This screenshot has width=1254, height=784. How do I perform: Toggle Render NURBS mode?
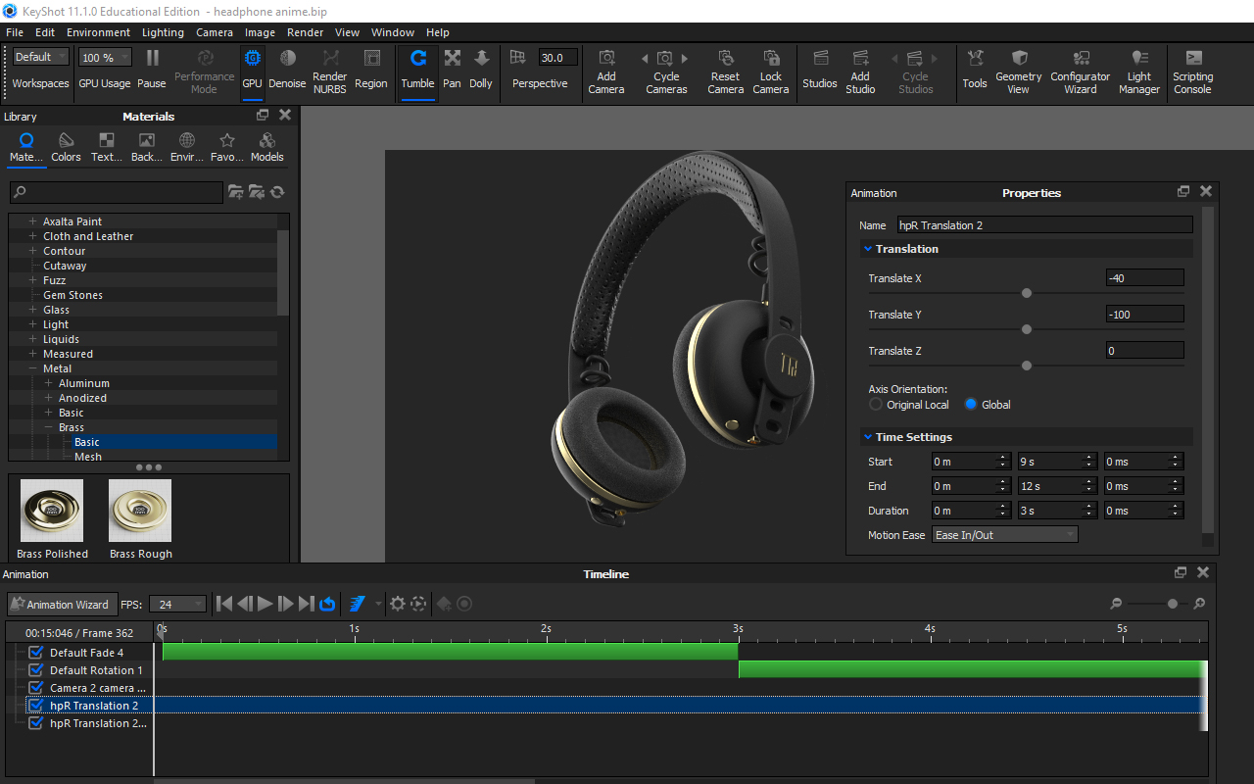point(330,71)
